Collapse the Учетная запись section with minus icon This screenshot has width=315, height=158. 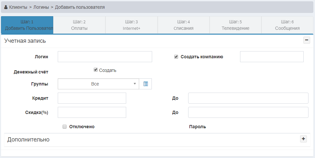306,40
